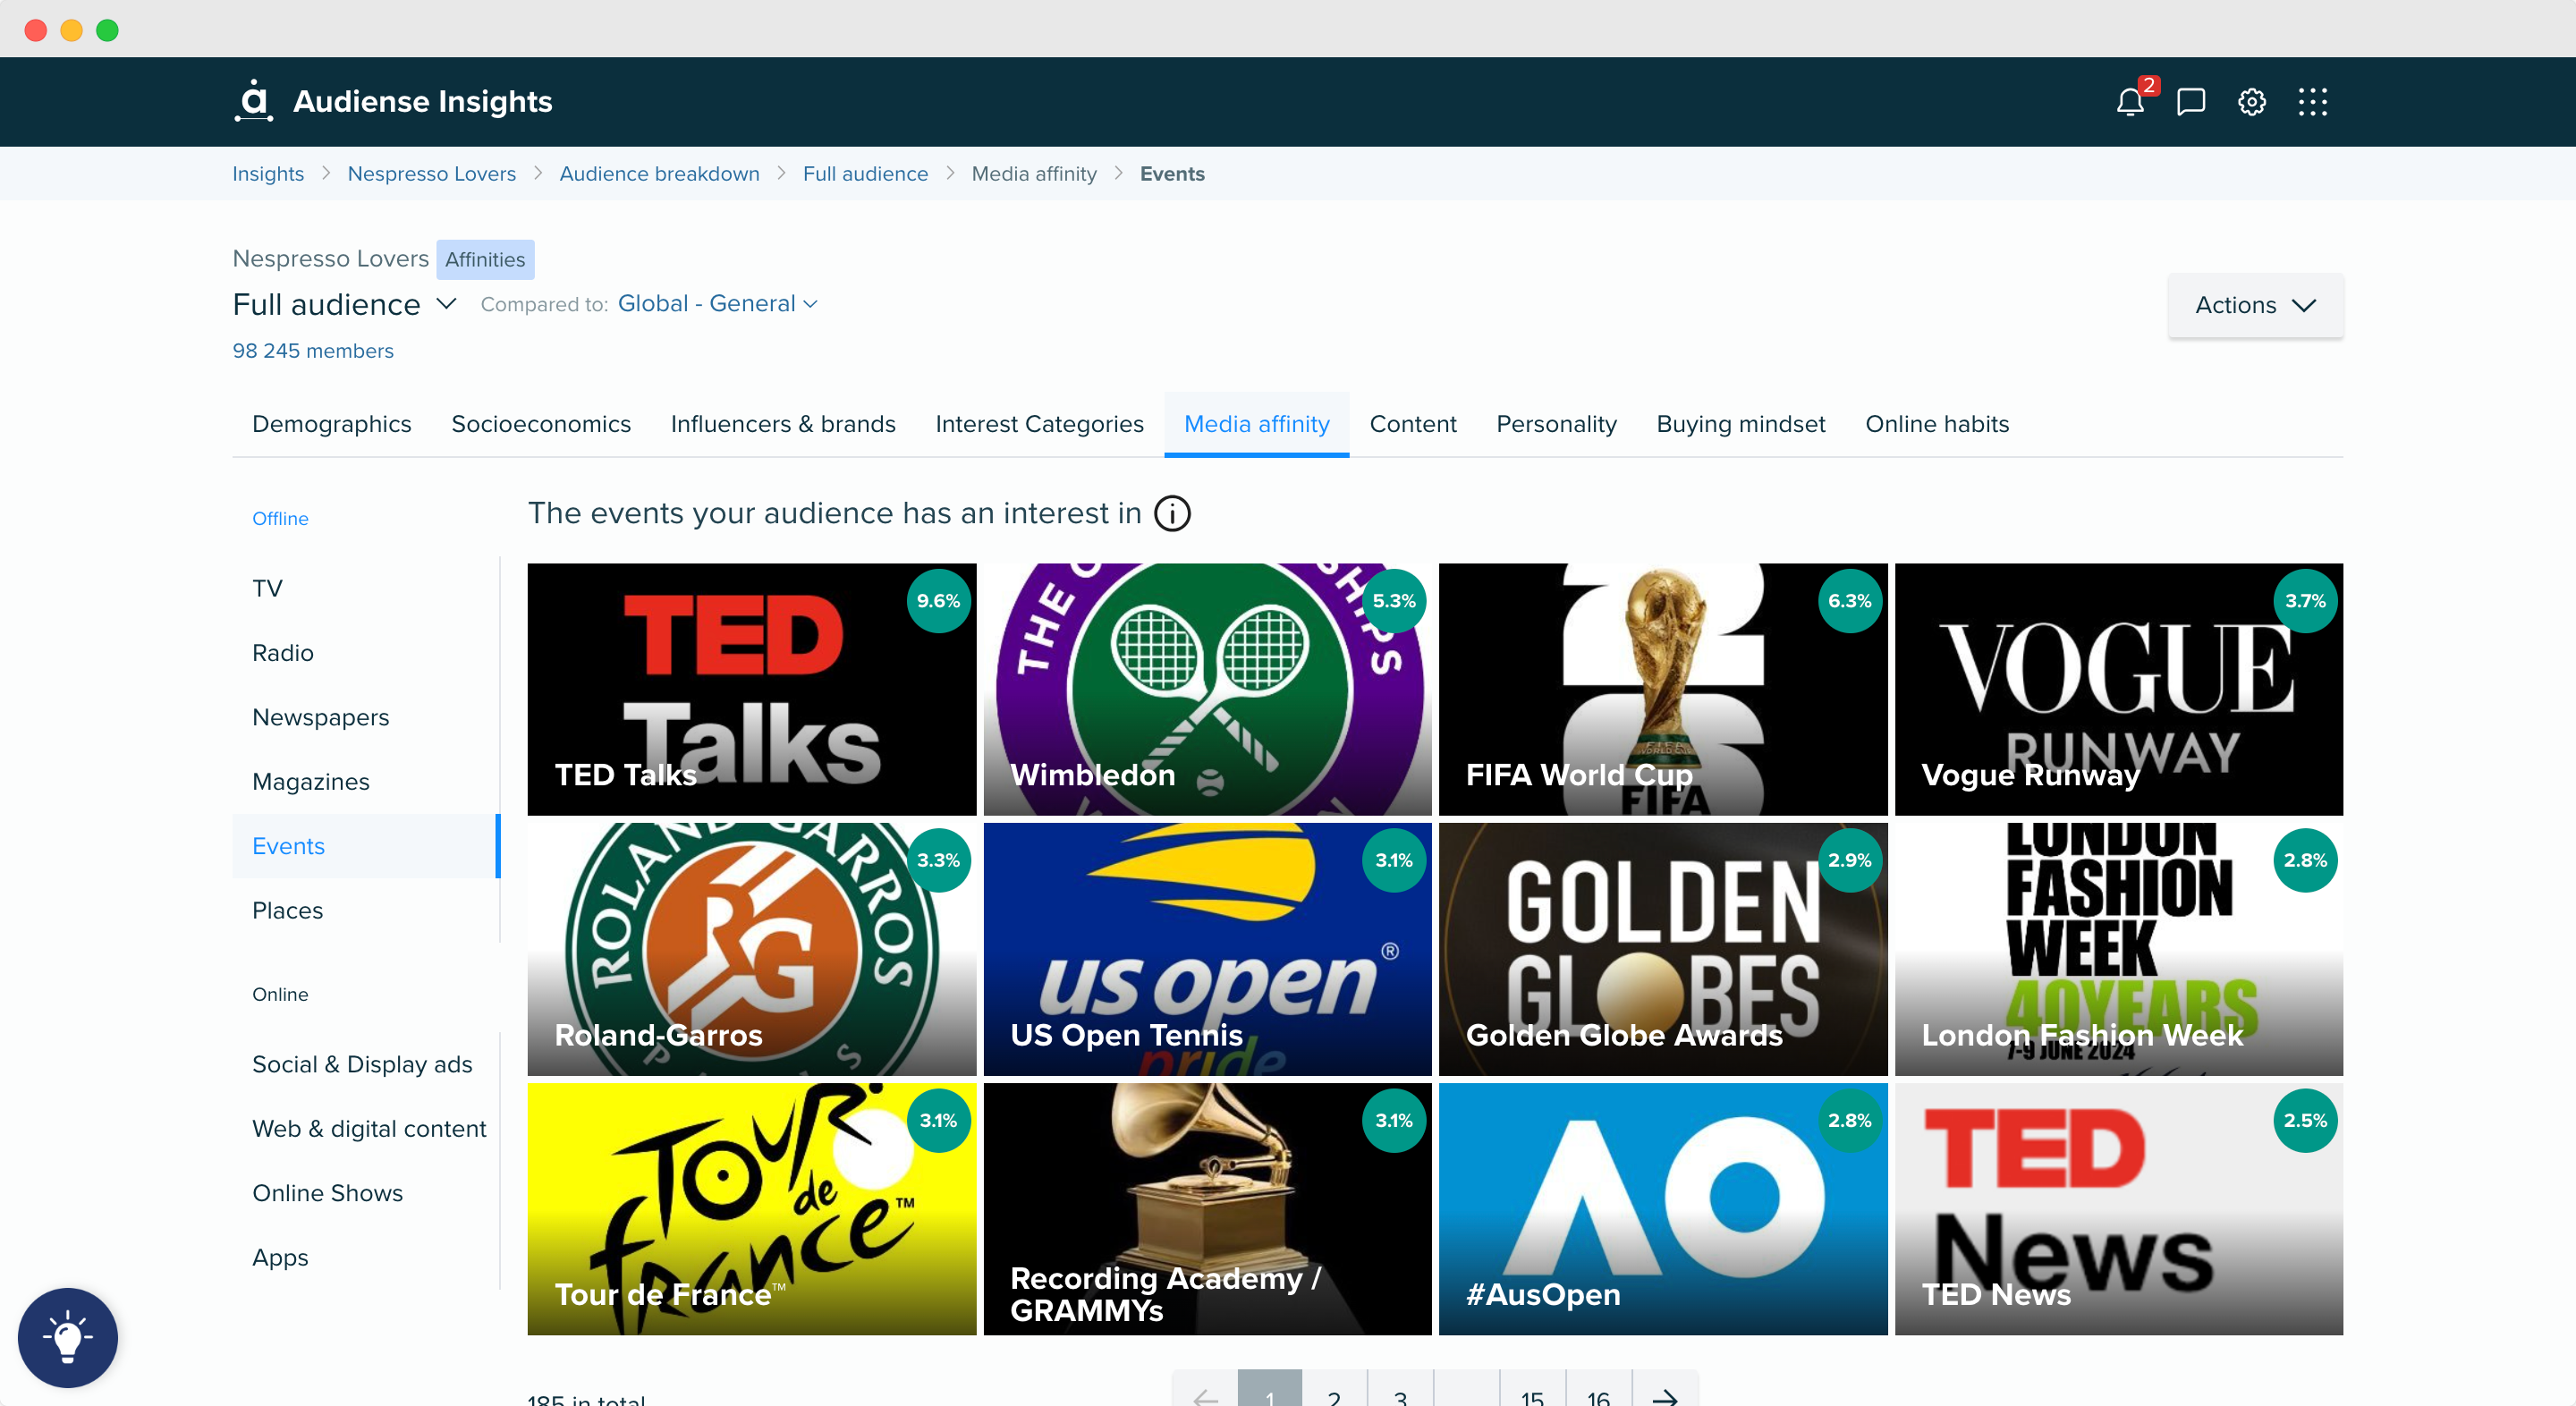Image resolution: width=2576 pixels, height=1406 pixels.
Task: Open the Global - General comparison dropdown
Action: [x=717, y=303]
